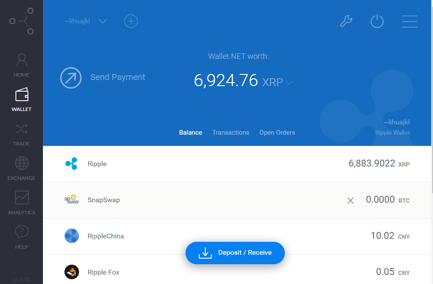This screenshot has width=433, height=284.
Task: Click the 10.02 CNY balance
Action: pos(390,236)
